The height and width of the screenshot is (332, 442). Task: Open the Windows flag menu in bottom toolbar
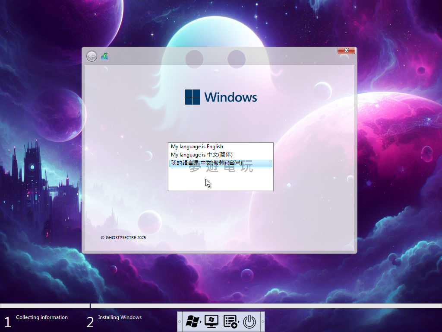(192, 321)
